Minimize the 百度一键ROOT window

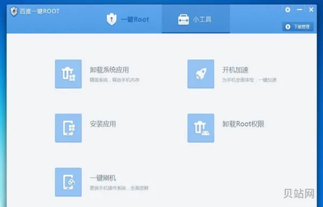pos(299,10)
